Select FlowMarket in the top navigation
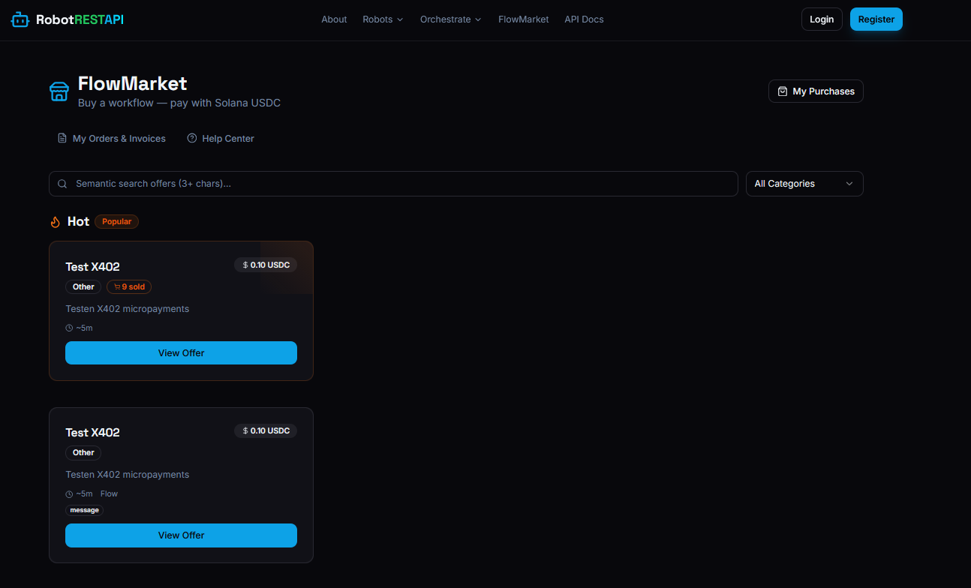 coord(523,19)
